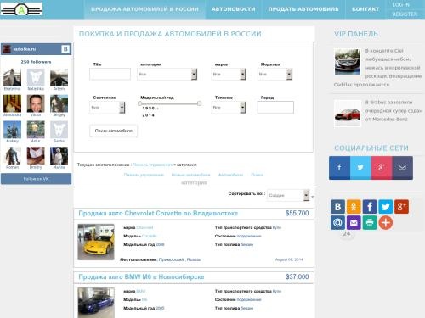Click the Alexandra follower avatar

pyautogui.click(x=12, y=103)
